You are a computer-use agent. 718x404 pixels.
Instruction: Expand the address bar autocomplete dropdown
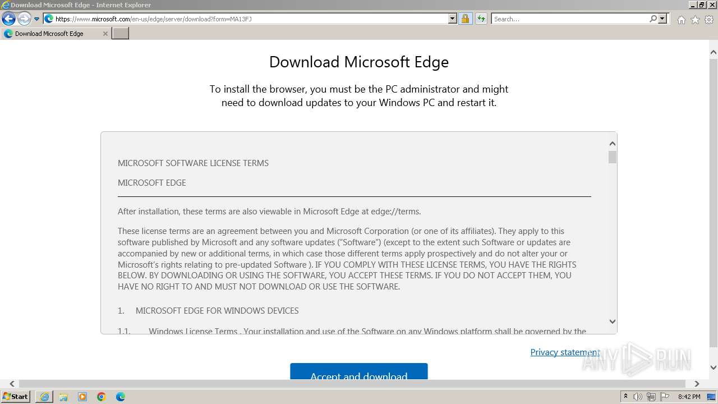(453, 19)
